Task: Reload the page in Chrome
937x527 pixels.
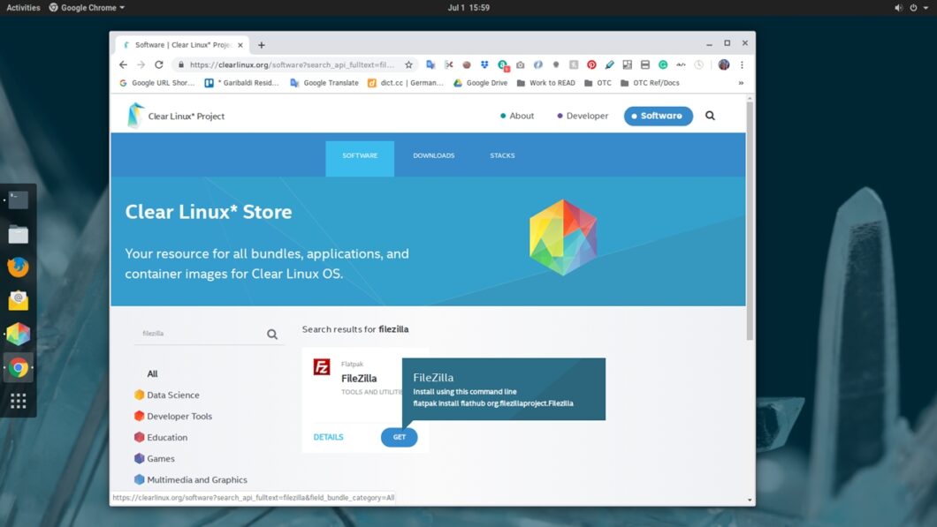Action: [159, 64]
